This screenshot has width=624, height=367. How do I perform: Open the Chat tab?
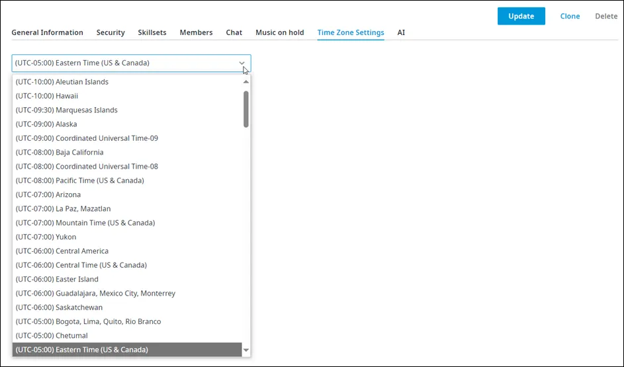(234, 32)
